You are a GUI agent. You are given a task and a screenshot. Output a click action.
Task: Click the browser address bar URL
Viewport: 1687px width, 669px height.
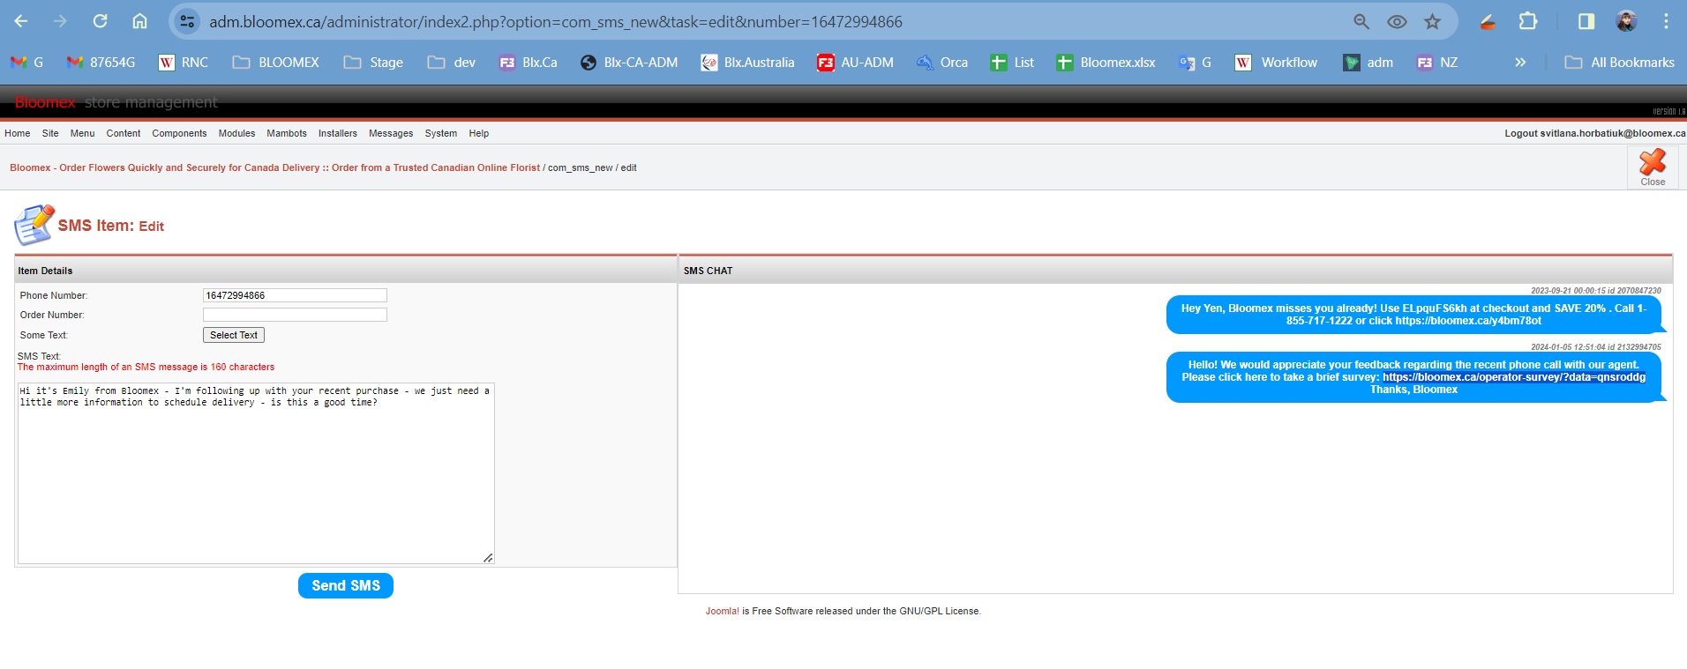click(556, 21)
